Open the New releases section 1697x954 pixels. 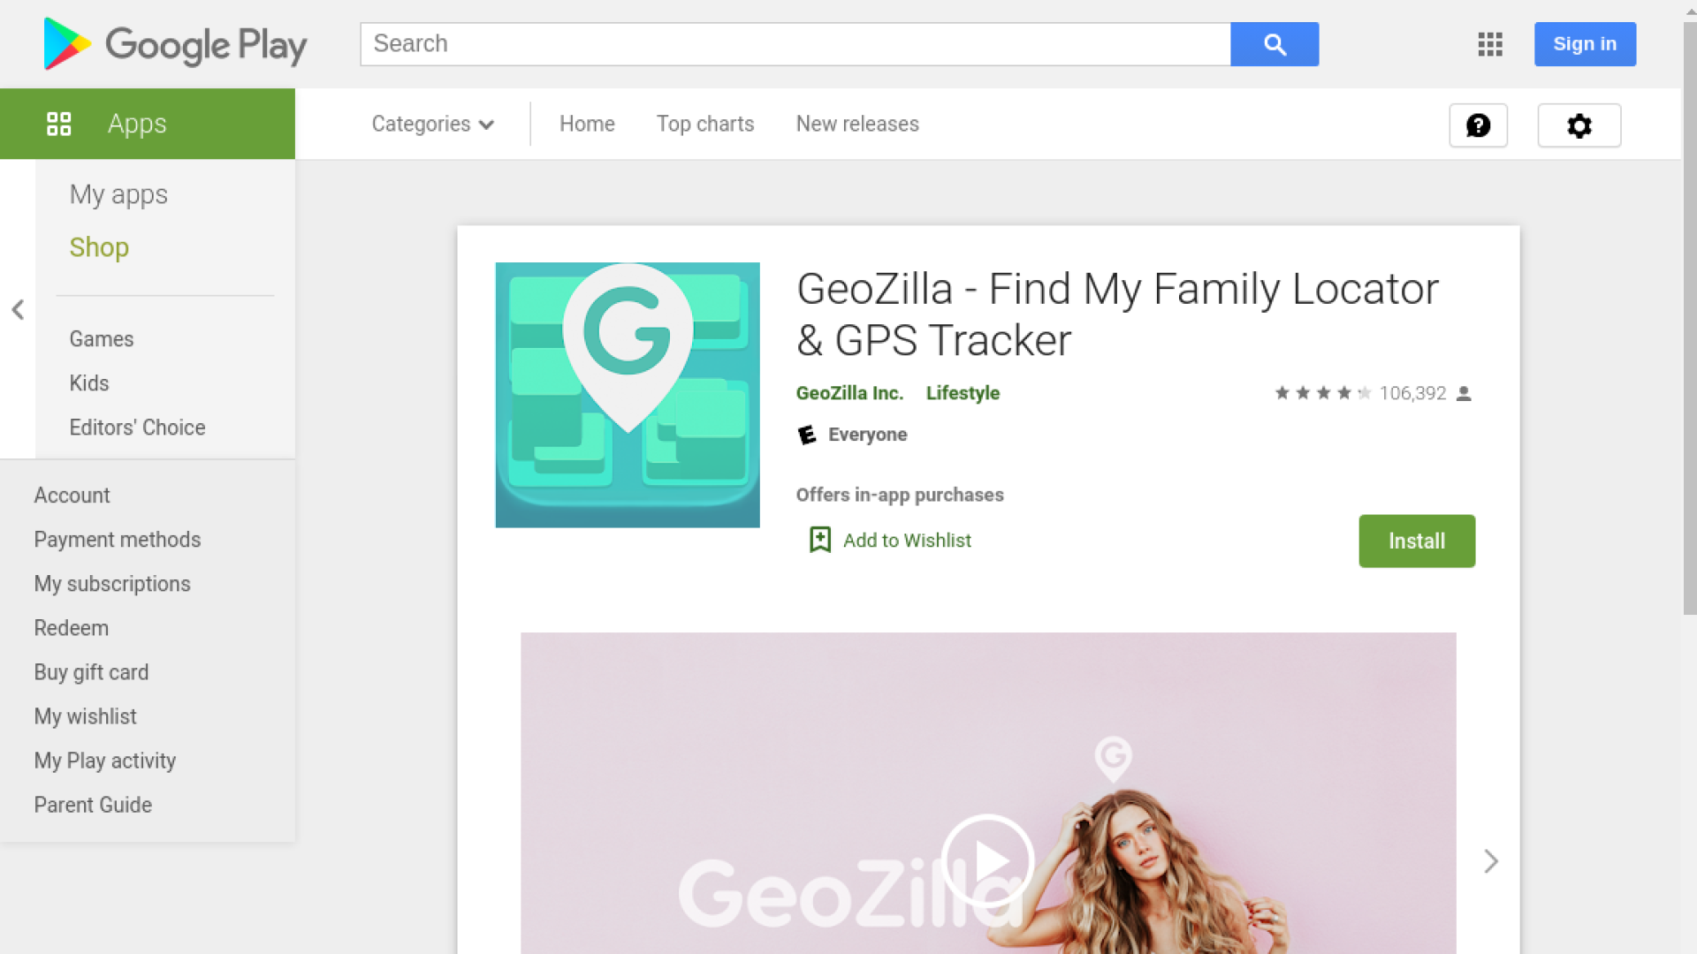click(856, 124)
